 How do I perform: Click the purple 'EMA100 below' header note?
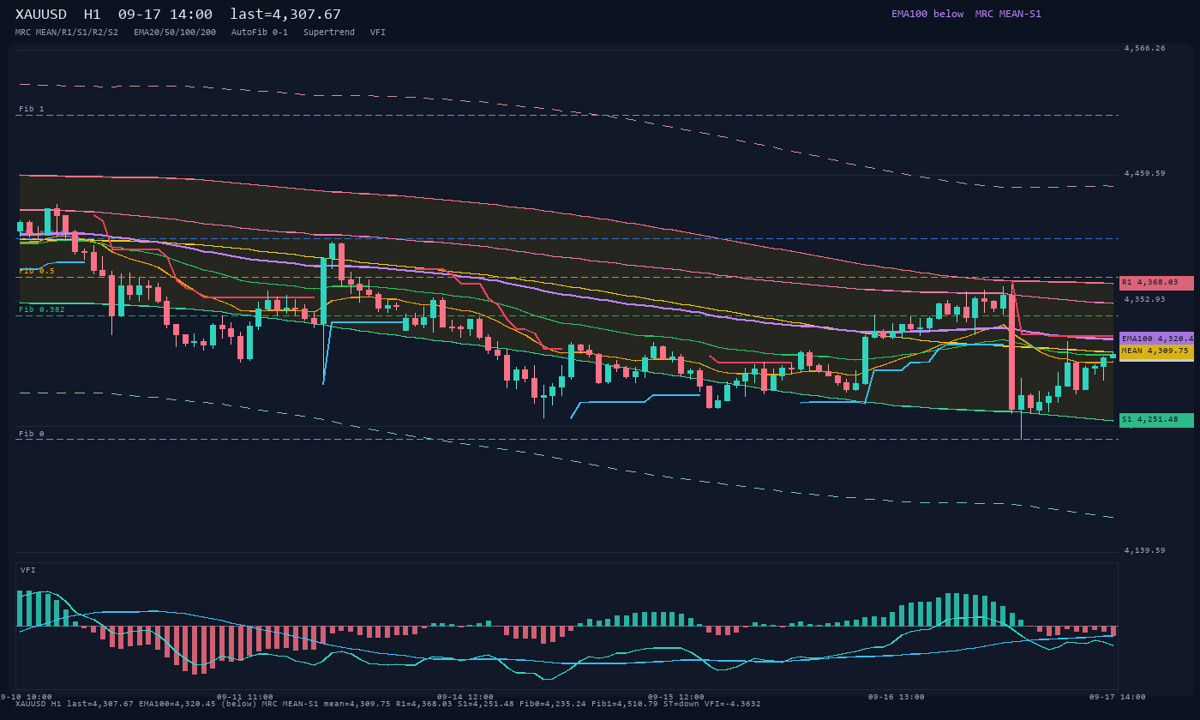pyautogui.click(x=927, y=14)
